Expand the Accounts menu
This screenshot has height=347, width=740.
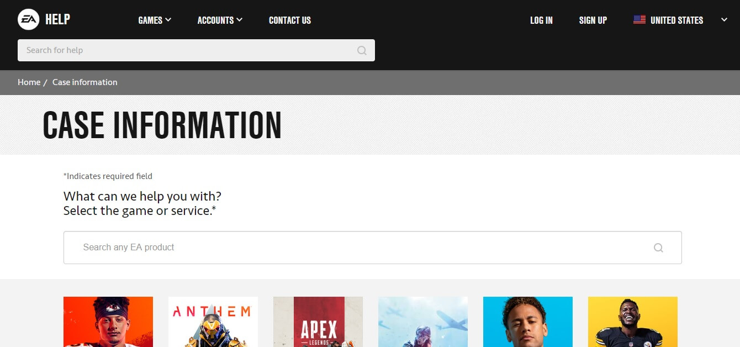[220, 20]
